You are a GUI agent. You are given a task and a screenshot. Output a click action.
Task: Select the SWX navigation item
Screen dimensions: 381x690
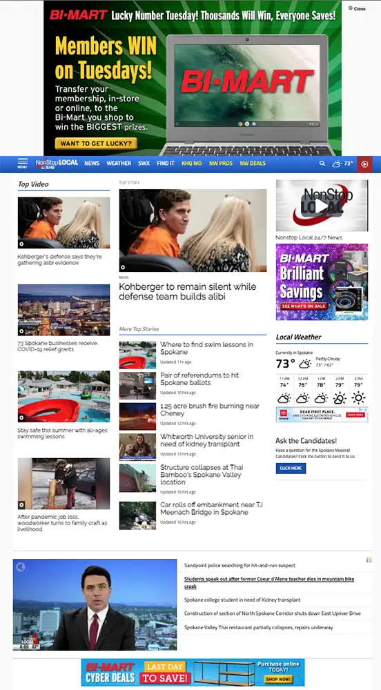coord(144,164)
